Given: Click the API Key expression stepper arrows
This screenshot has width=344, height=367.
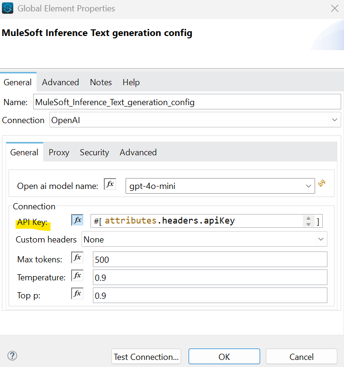Looking at the screenshot, I should 308,221.
